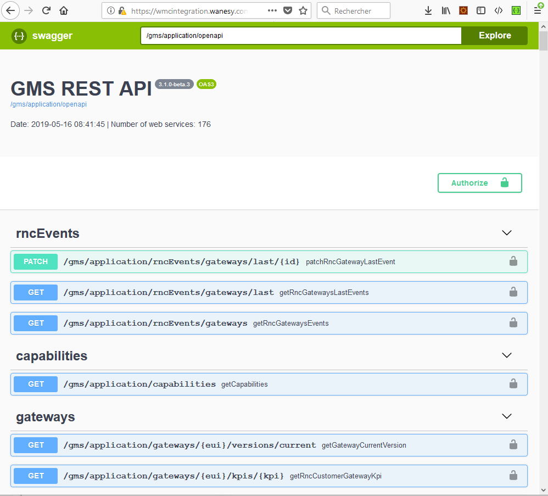Click lock icon on getCapabilities row

tap(513, 384)
